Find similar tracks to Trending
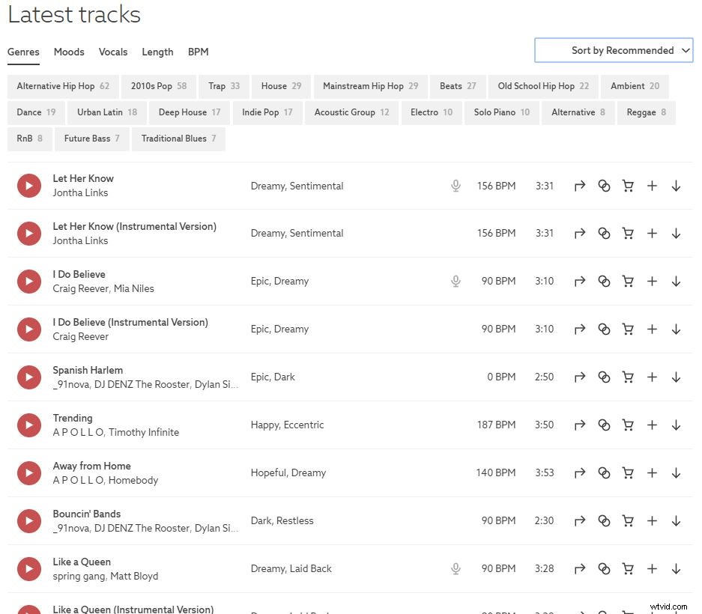This screenshot has height=614, width=702. 604,425
